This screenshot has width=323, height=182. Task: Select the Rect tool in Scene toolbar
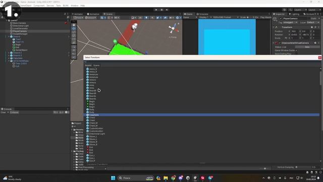74,39
